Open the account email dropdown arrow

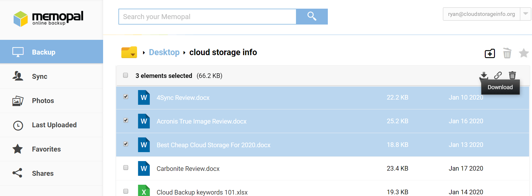pos(525,14)
